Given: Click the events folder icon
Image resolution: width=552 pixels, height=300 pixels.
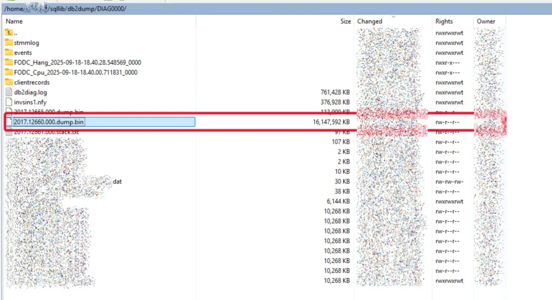Looking at the screenshot, I should tap(9, 53).
